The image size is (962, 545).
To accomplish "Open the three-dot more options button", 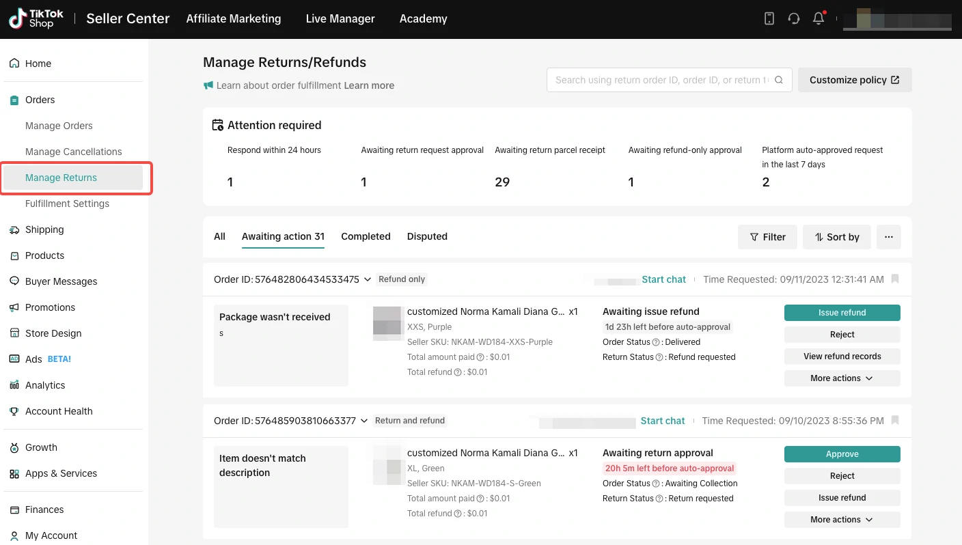I will click(888, 237).
